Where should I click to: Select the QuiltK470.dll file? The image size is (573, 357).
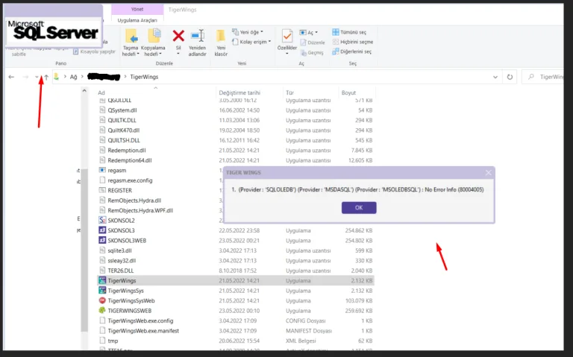(x=124, y=130)
